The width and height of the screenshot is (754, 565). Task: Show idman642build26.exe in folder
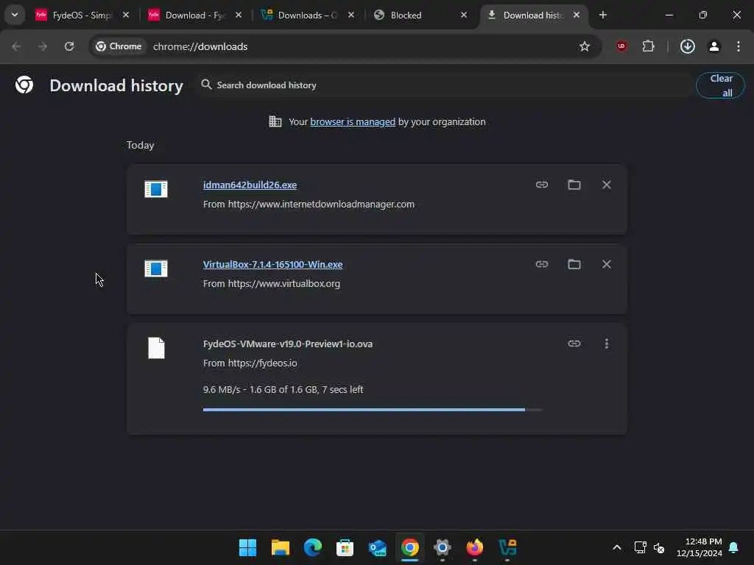574,185
